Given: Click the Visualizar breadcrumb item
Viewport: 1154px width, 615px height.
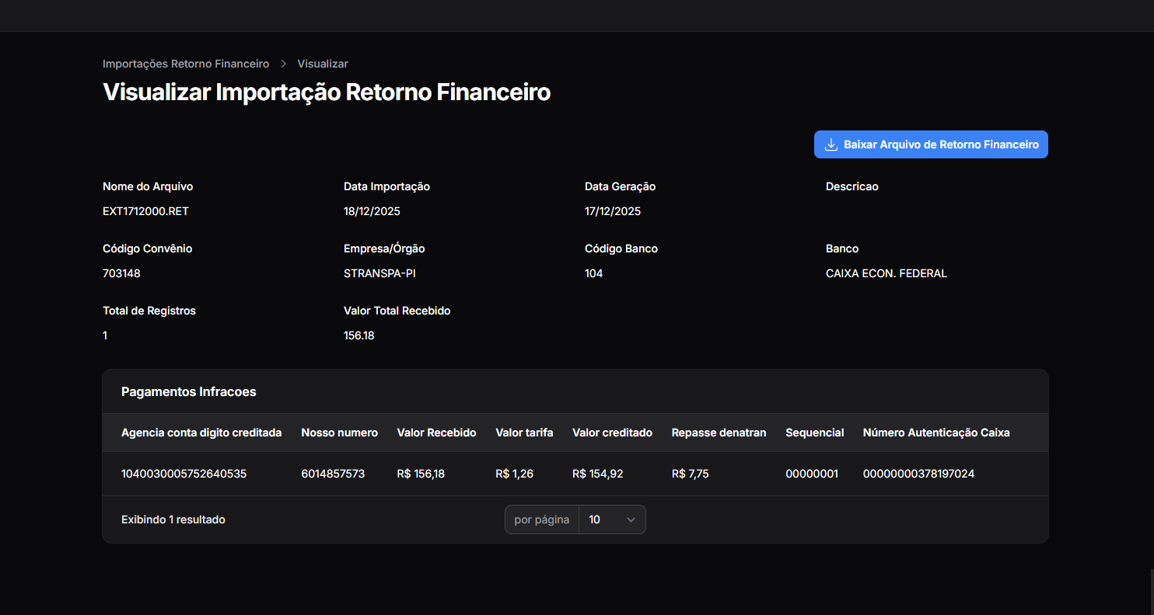Looking at the screenshot, I should click(x=322, y=64).
